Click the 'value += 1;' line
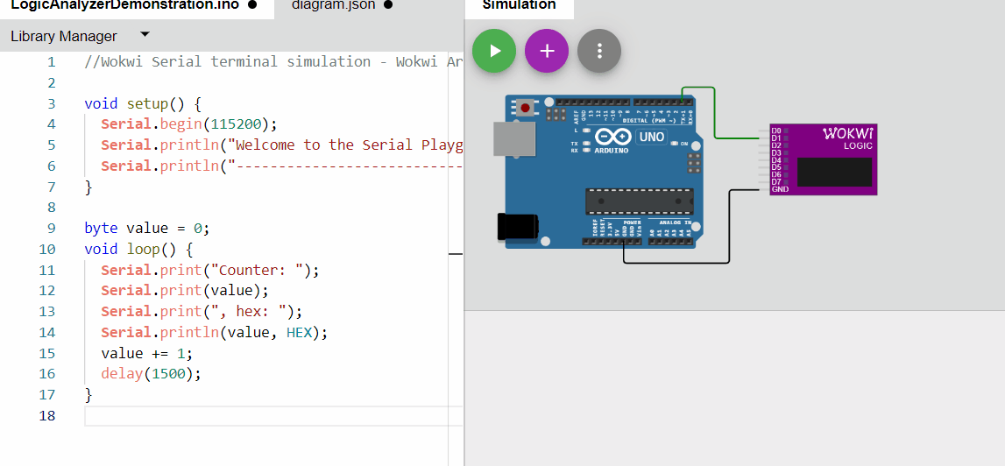This screenshot has height=466, width=1005. (x=146, y=353)
